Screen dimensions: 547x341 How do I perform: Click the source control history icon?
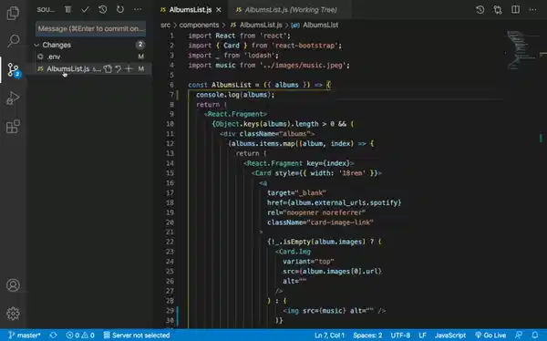click(102, 10)
